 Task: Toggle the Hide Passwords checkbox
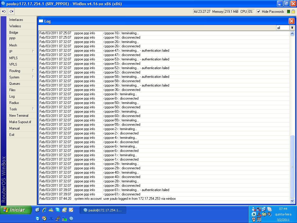258,12
